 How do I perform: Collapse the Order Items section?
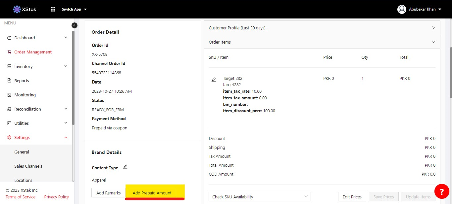[433, 42]
